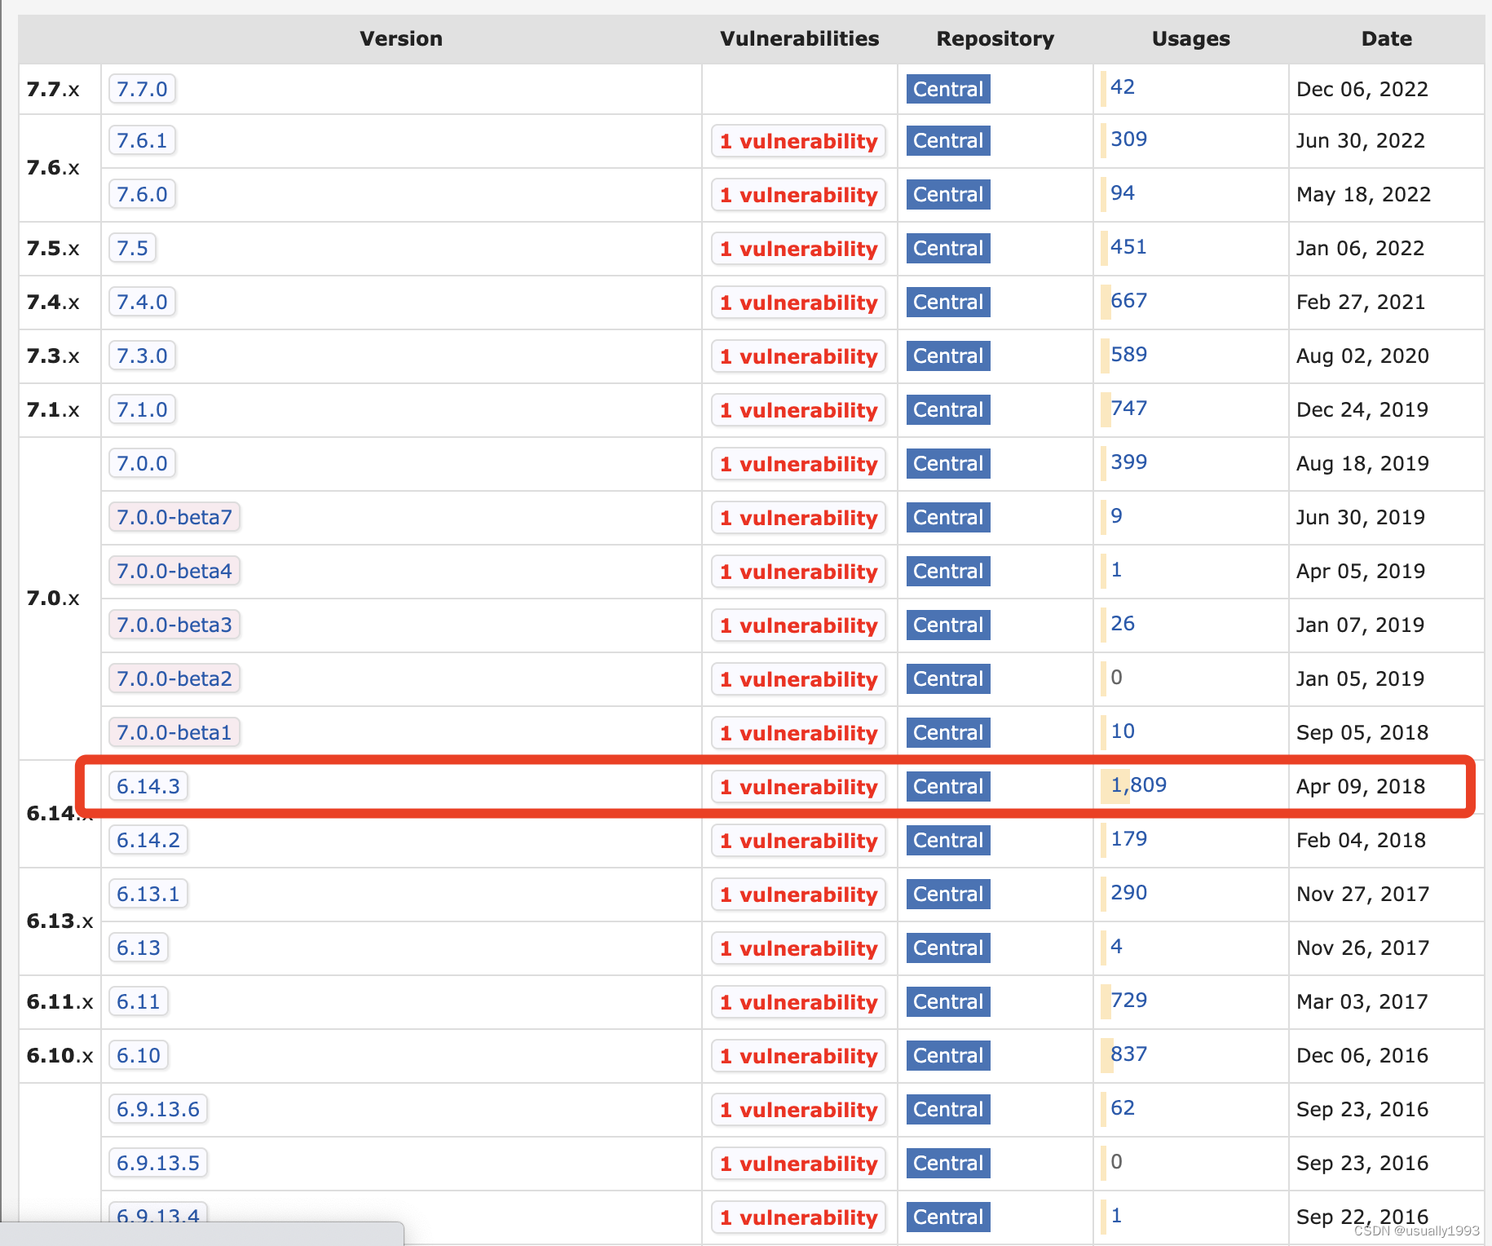This screenshot has height=1246, width=1492.
Task: Open version 7.0.0-beta4 link
Action: pyautogui.click(x=174, y=571)
